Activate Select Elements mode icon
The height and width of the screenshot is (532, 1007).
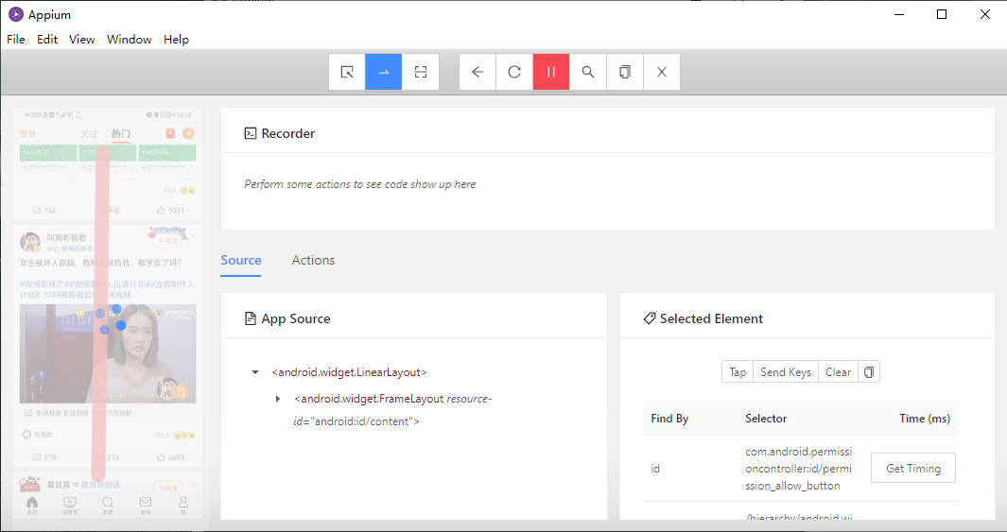point(347,72)
